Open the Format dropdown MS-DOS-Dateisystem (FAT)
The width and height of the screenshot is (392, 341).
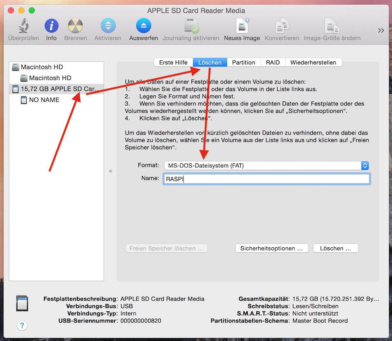(x=267, y=165)
